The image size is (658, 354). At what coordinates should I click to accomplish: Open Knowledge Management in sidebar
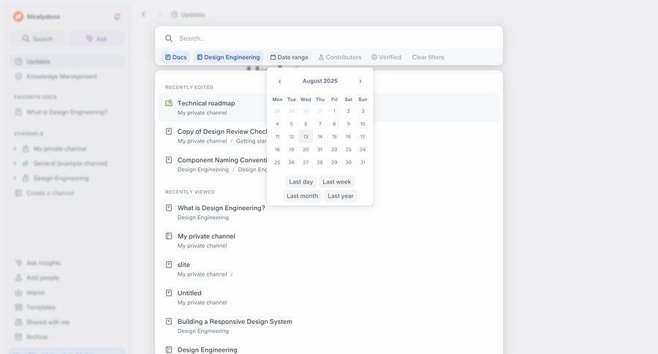(x=61, y=76)
